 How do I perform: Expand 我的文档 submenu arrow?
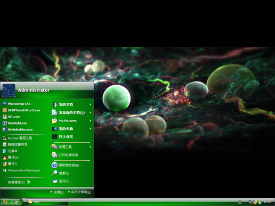pos(91,104)
